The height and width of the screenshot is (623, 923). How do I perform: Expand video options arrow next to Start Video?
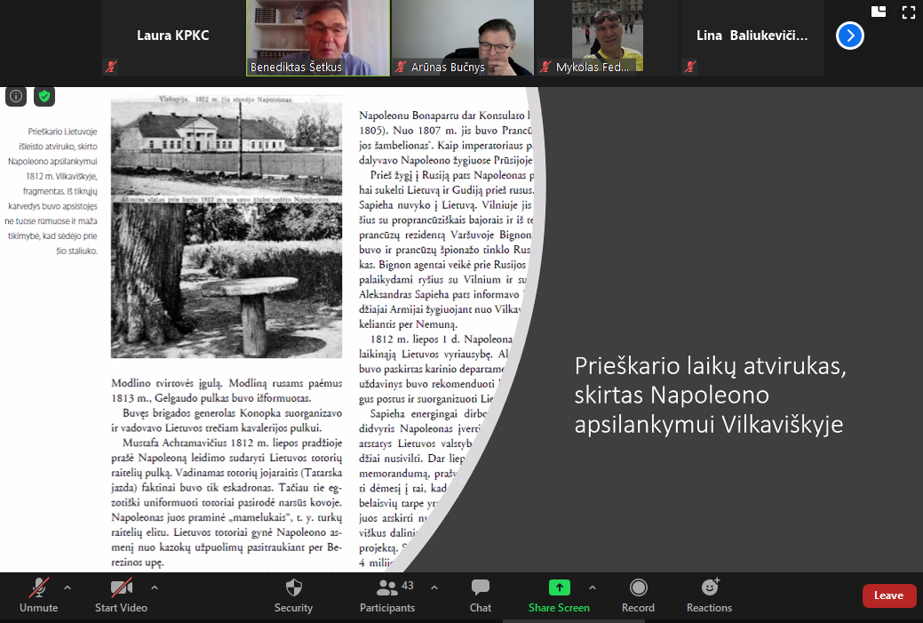(155, 587)
